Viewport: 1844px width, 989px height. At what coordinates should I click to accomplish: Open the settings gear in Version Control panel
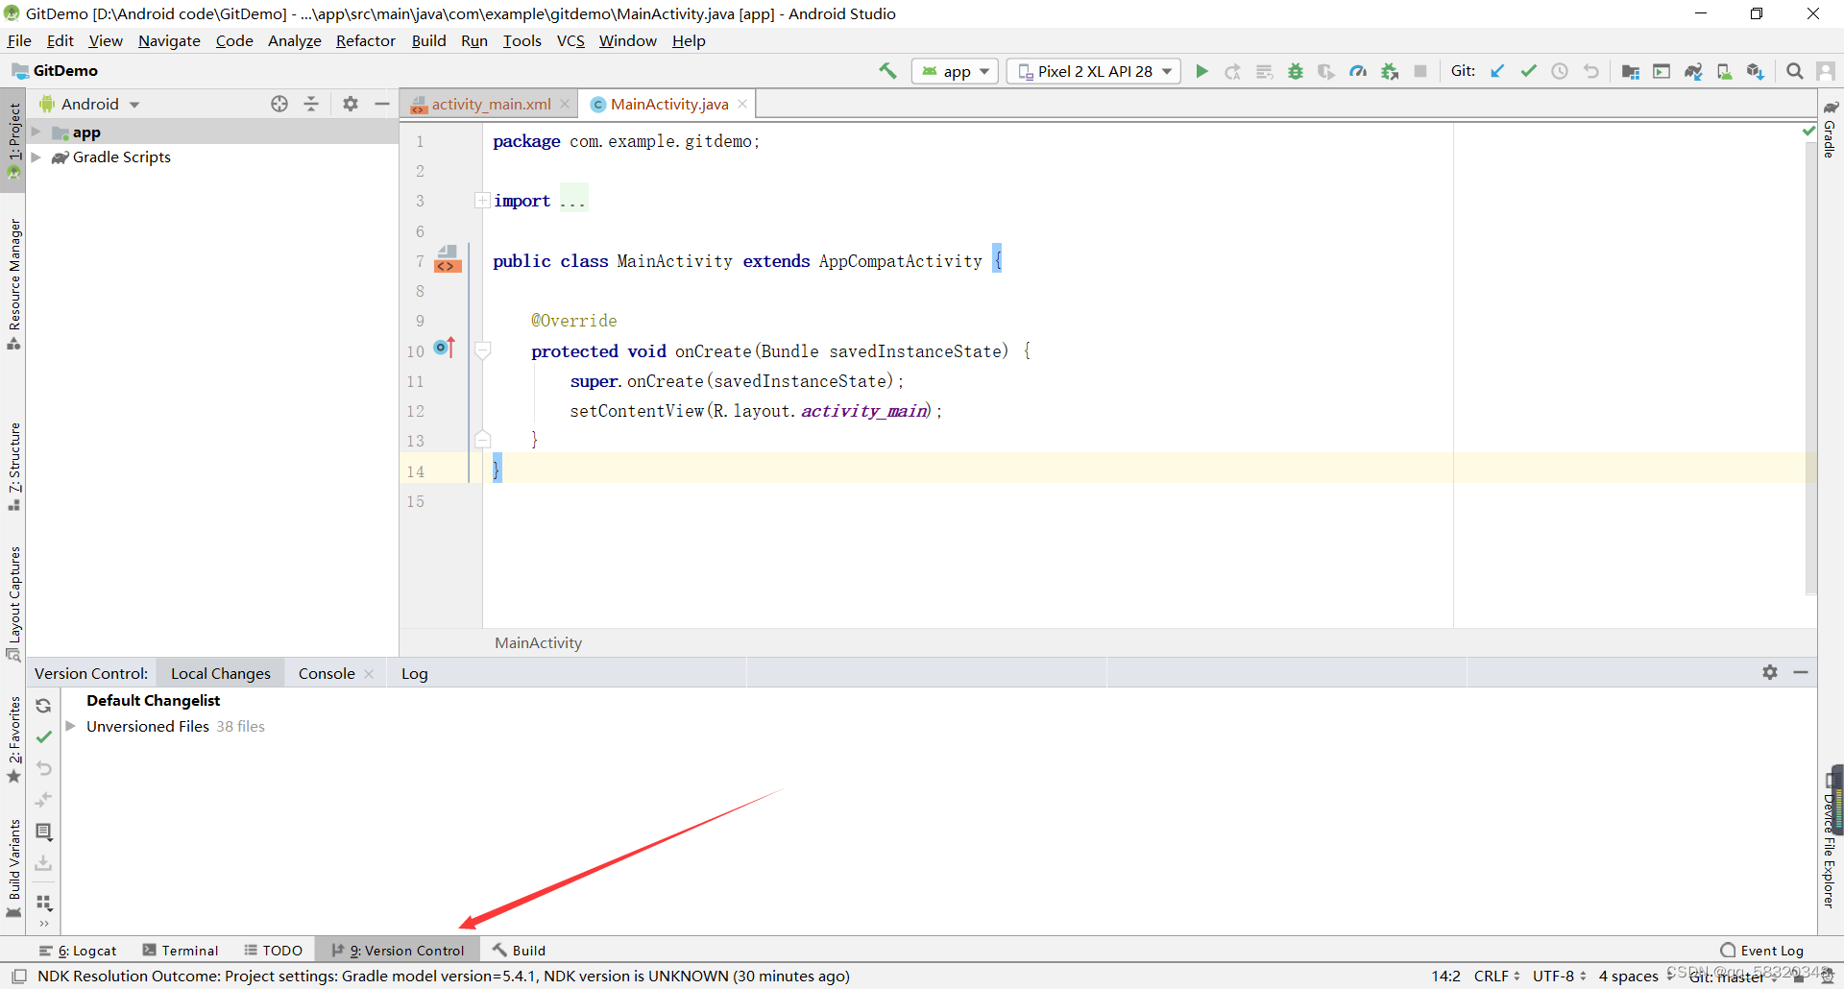(1770, 672)
